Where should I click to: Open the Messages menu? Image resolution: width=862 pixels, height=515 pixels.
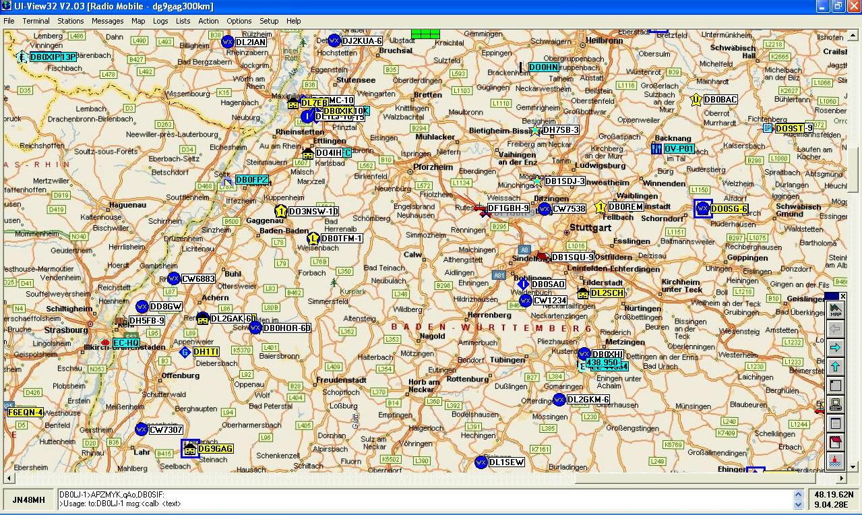(x=108, y=21)
